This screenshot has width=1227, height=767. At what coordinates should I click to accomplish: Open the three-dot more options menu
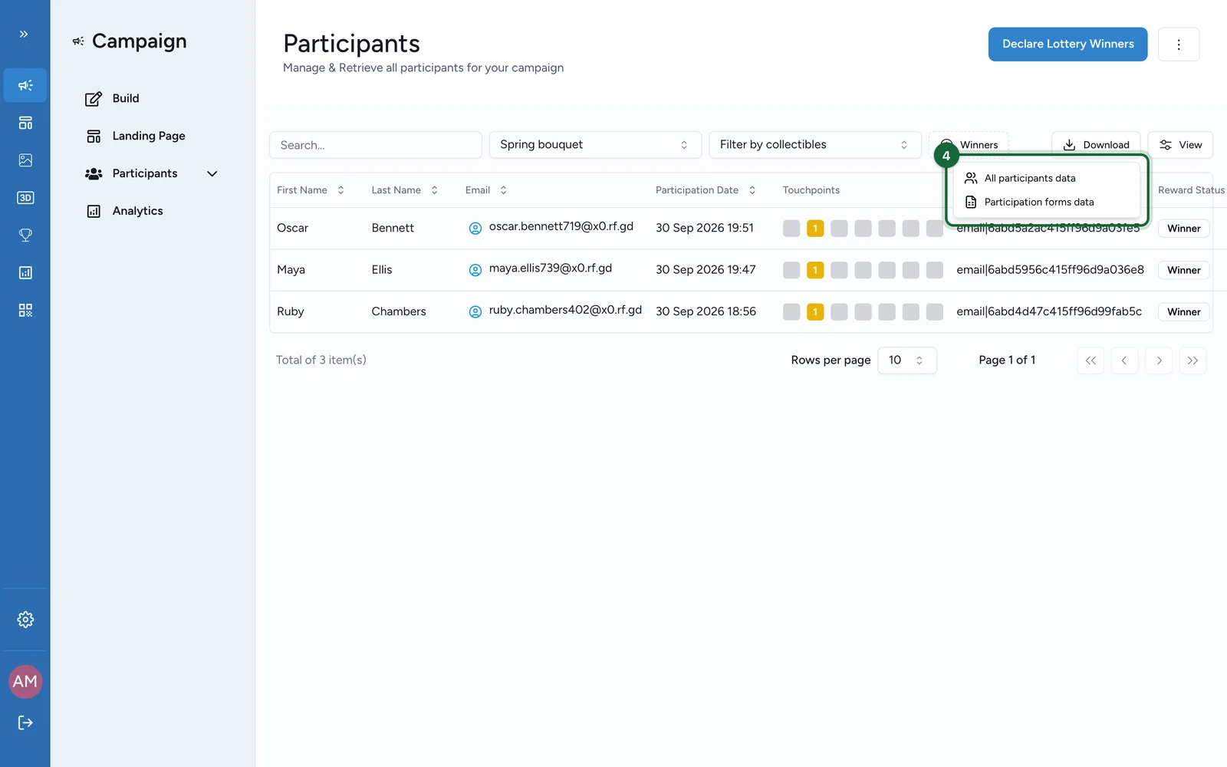coord(1179,44)
